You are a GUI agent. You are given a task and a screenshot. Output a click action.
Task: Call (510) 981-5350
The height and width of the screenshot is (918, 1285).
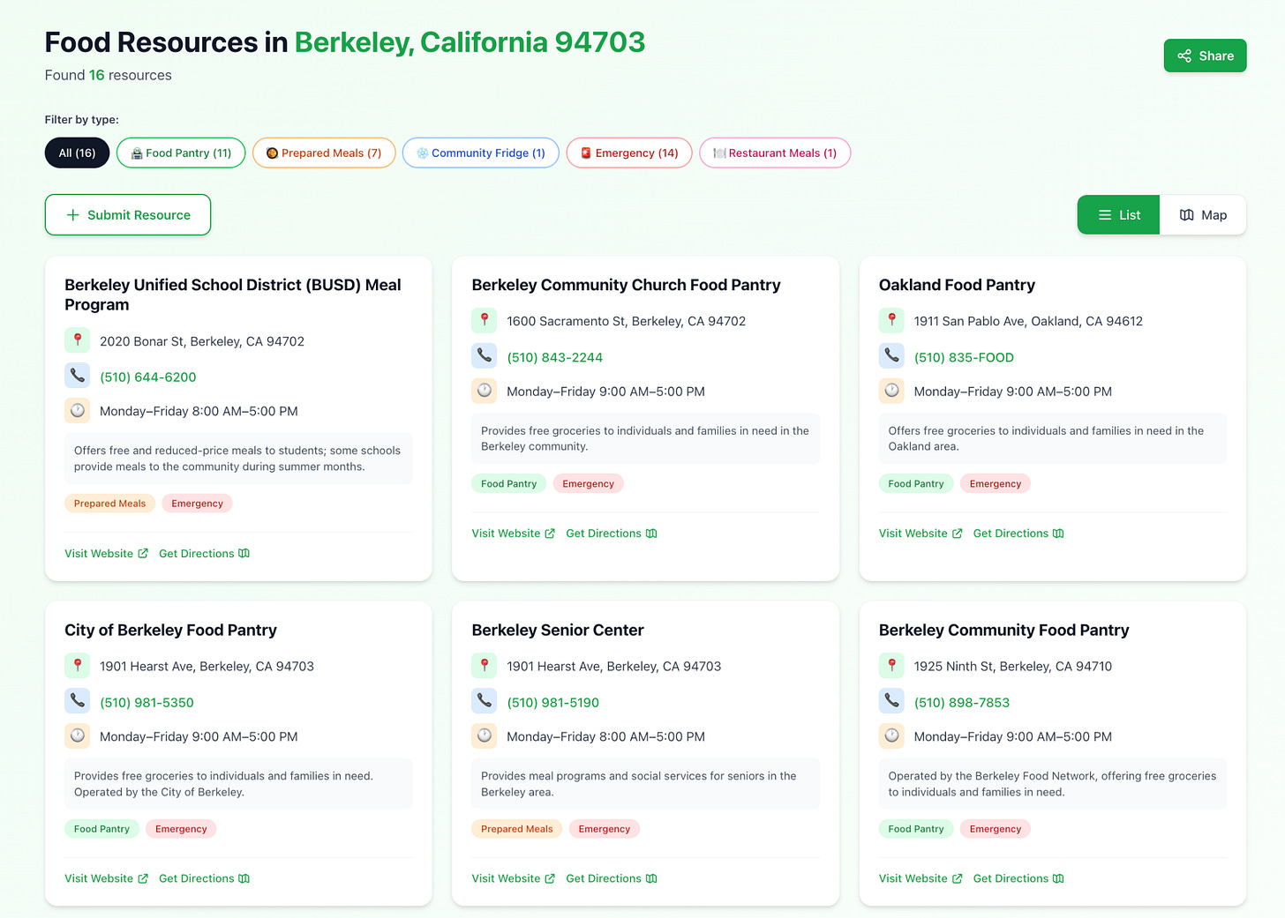(x=147, y=703)
